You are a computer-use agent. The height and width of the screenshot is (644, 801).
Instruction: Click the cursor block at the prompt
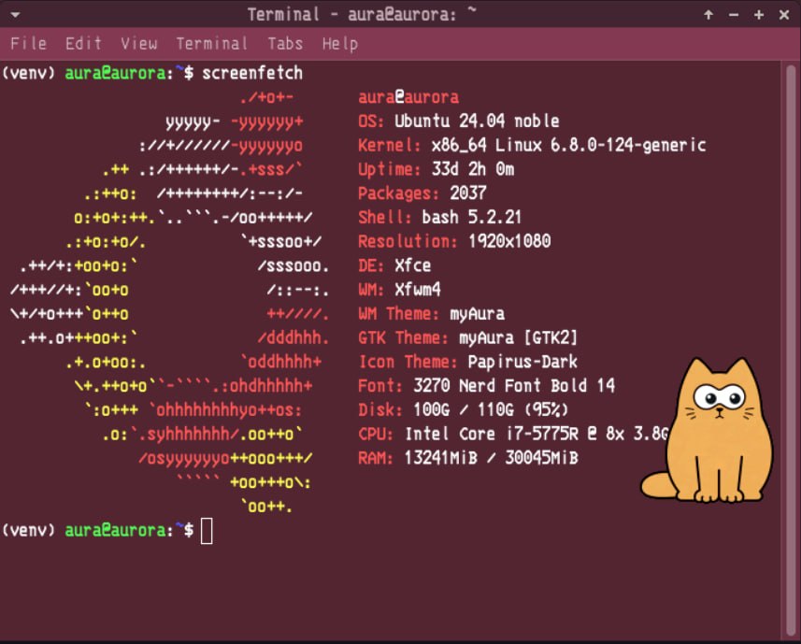(x=207, y=531)
